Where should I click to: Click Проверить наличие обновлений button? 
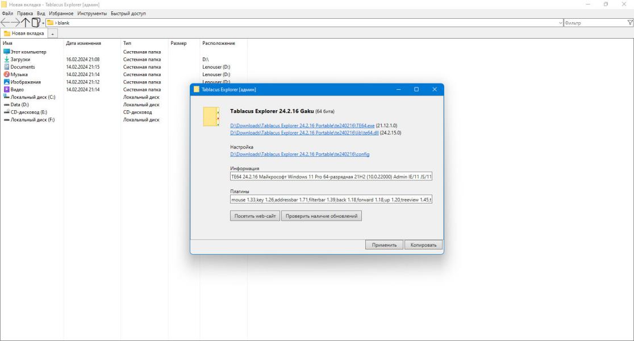pyautogui.click(x=322, y=216)
